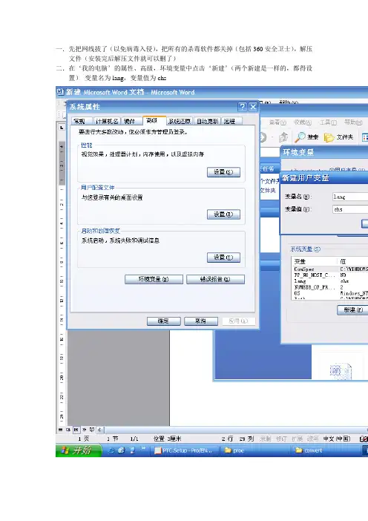Click the up-folder arrow icon in Explorer
This screenshot has height=521, width=368.
click(x=283, y=137)
